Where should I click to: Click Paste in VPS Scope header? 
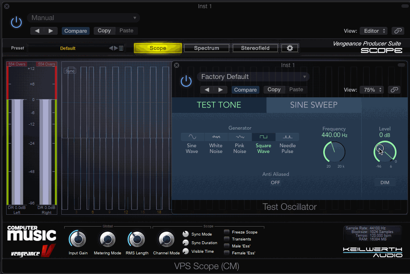[126, 31]
